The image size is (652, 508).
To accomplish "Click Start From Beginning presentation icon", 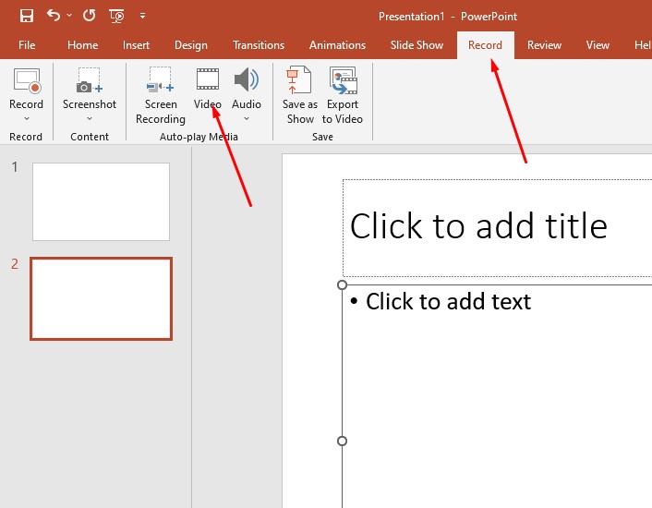I will tap(116, 16).
